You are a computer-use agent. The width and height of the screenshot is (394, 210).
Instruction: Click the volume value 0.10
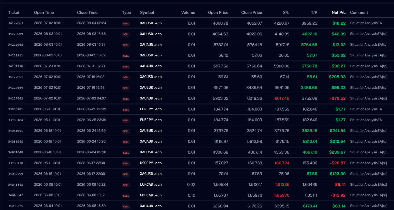pyautogui.click(x=191, y=195)
